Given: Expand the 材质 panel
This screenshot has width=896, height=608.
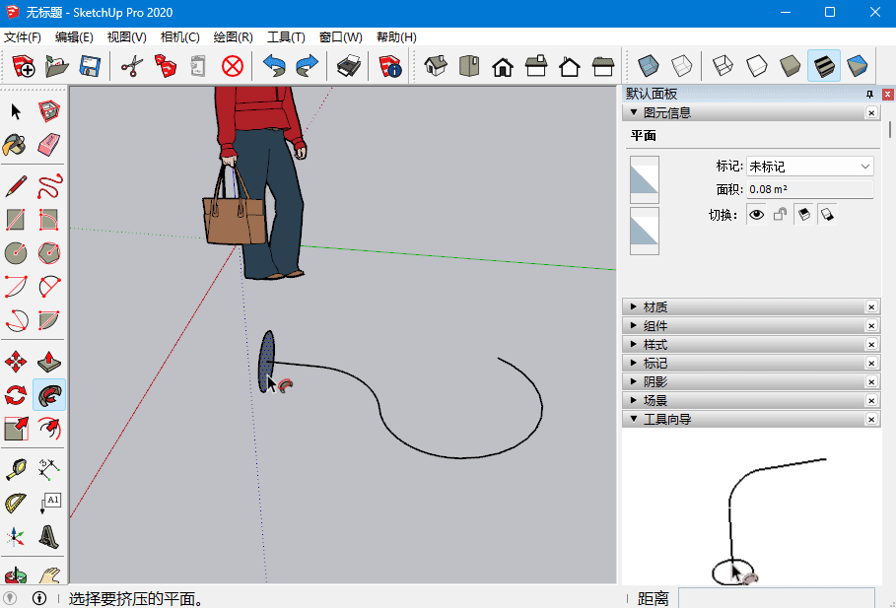Looking at the screenshot, I should click(655, 307).
